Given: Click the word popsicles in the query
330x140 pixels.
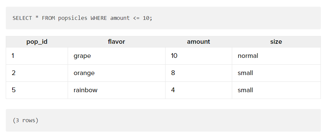Looking at the screenshot, I should point(73,18).
